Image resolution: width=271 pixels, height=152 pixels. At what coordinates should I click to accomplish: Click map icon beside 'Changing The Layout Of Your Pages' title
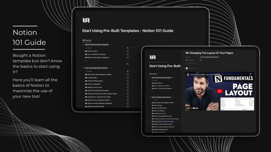pos(187,53)
